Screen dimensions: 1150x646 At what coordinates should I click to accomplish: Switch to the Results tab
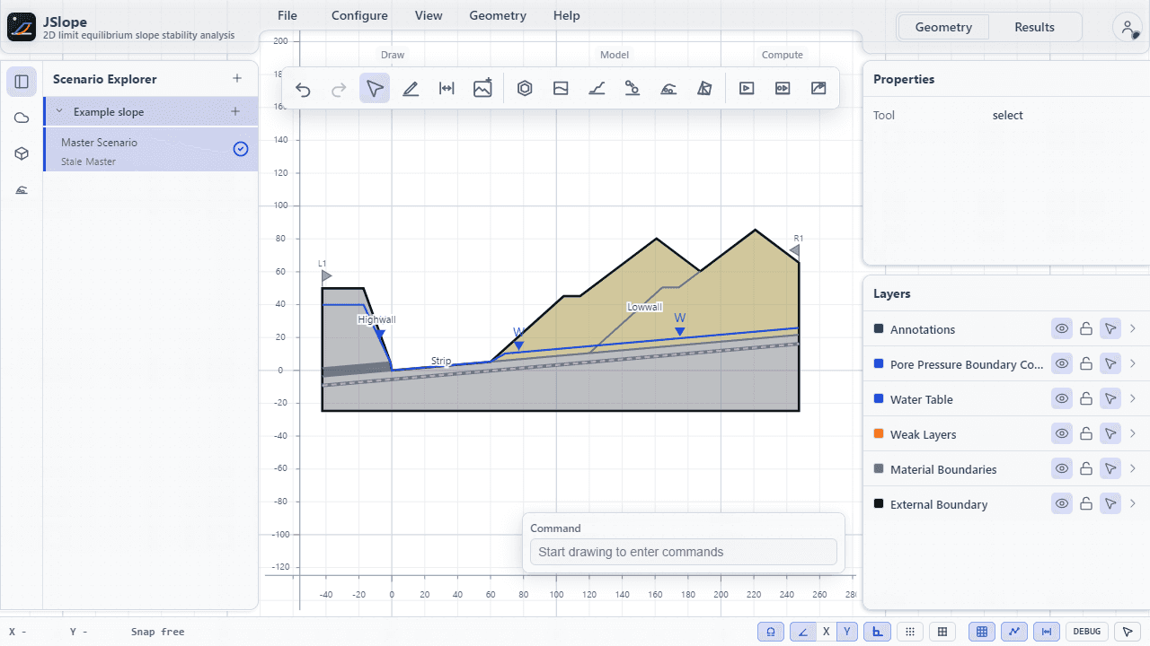pos(1034,27)
